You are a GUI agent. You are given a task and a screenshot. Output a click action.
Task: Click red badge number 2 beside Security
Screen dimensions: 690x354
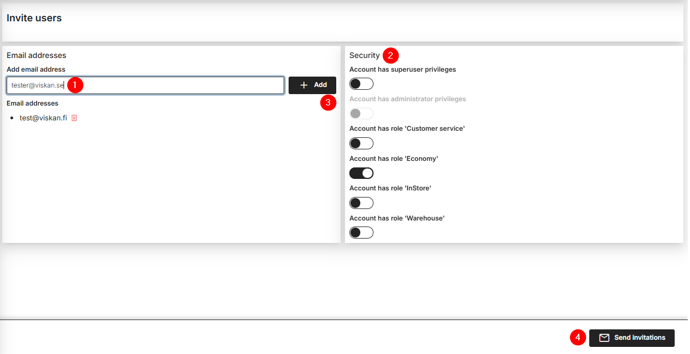coord(390,55)
